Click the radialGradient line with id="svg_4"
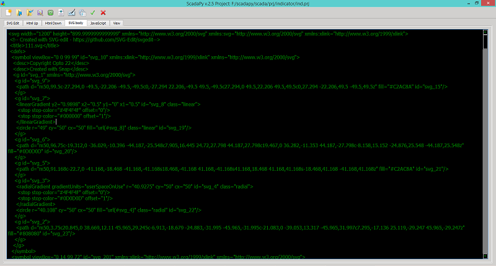Image resolution: width=496 pixels, height=266 pixels. (x=135, y=186)
